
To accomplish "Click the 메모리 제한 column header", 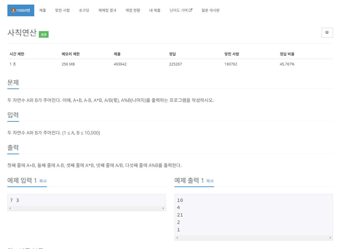I will 71,54.
